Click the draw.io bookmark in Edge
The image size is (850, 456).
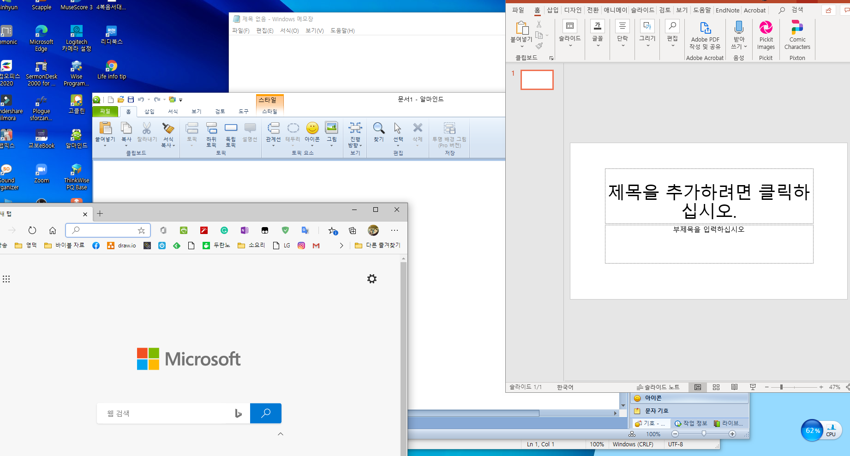(122, 246)
